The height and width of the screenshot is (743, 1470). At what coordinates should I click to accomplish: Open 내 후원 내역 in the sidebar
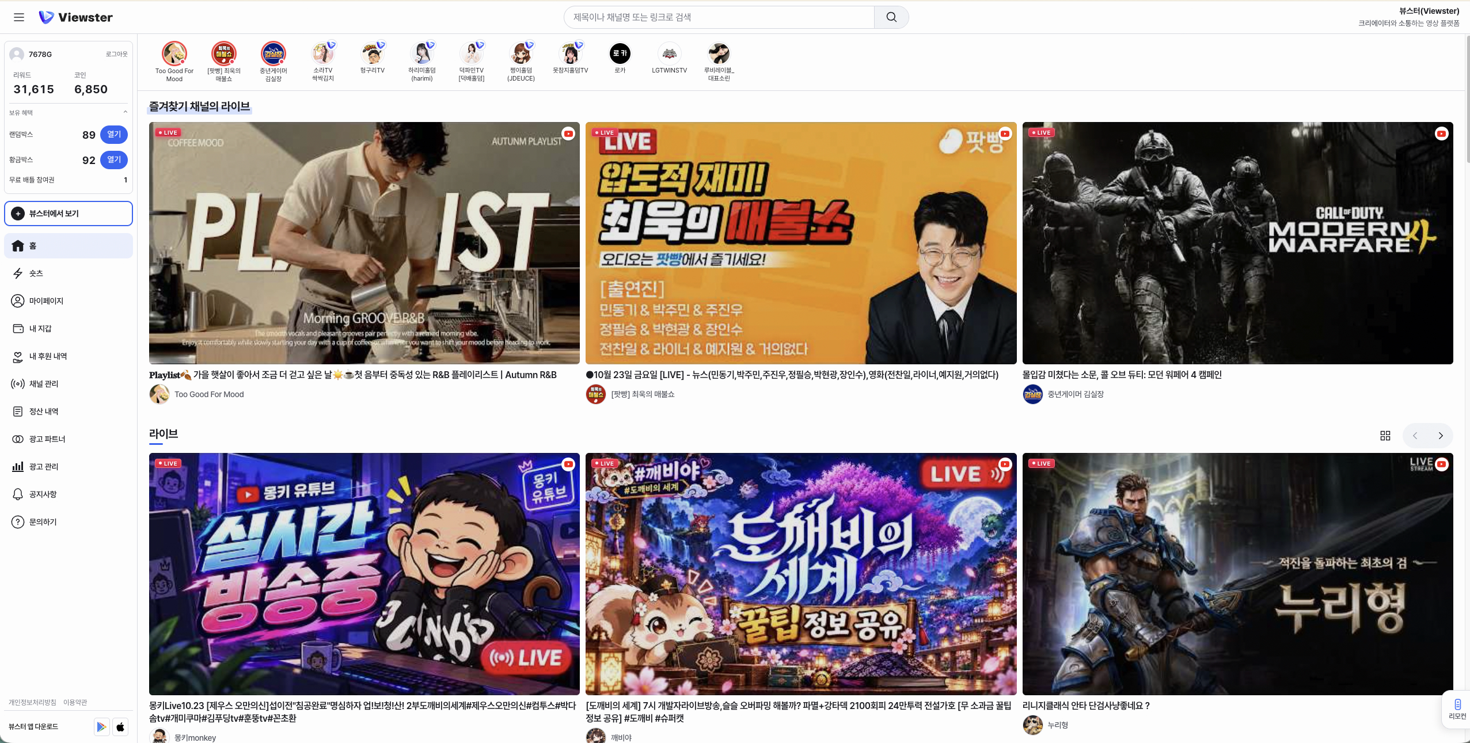point(69,356)
